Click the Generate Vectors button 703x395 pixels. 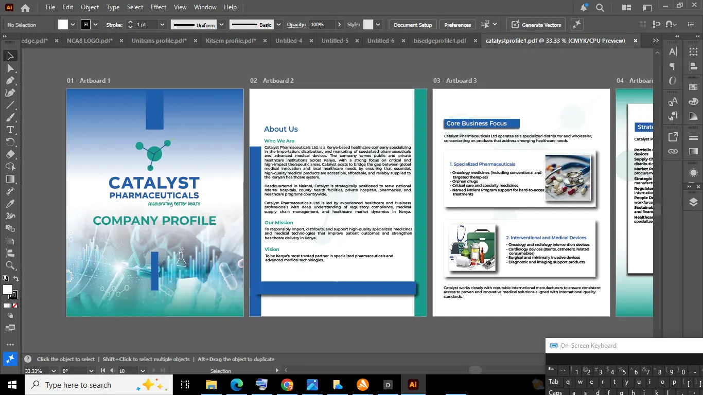536,25
